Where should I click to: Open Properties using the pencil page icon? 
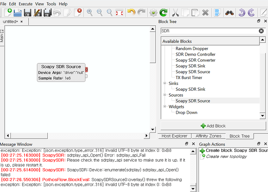pyautogui.click(x=264, y=12)
